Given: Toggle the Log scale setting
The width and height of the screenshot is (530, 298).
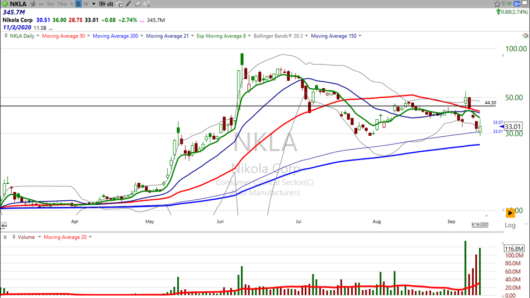Looking at the screenshot, I should [510, 225].
